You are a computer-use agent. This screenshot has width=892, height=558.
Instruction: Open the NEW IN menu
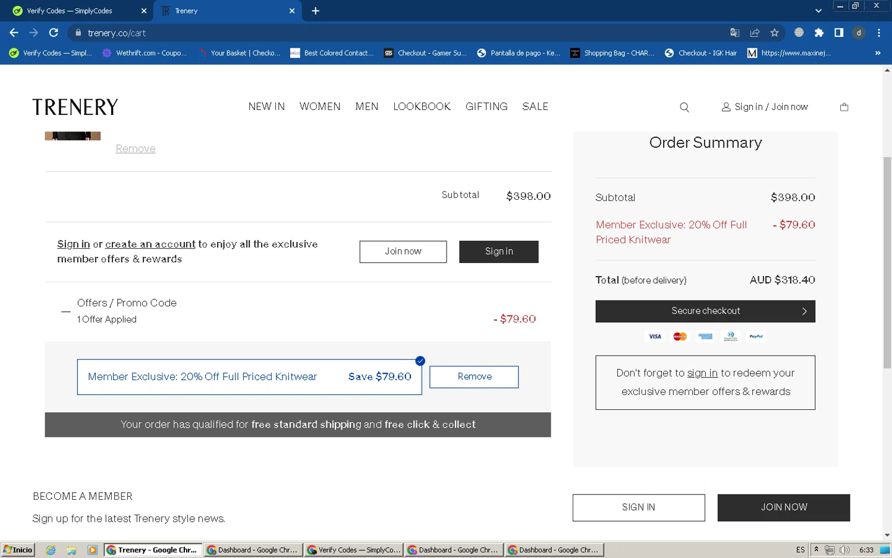tap(266, 106)
